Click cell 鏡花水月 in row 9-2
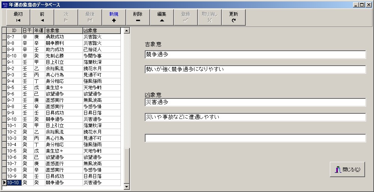This screenshot has width=374, height=192. pos(102,69)
